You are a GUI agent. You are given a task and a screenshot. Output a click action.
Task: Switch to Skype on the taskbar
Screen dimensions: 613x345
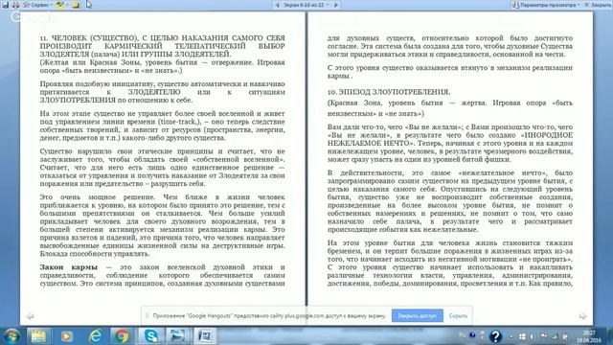click(150, 336)
